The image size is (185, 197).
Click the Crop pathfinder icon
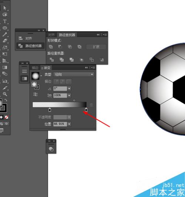pyautogui.click(x=81, y=60)
